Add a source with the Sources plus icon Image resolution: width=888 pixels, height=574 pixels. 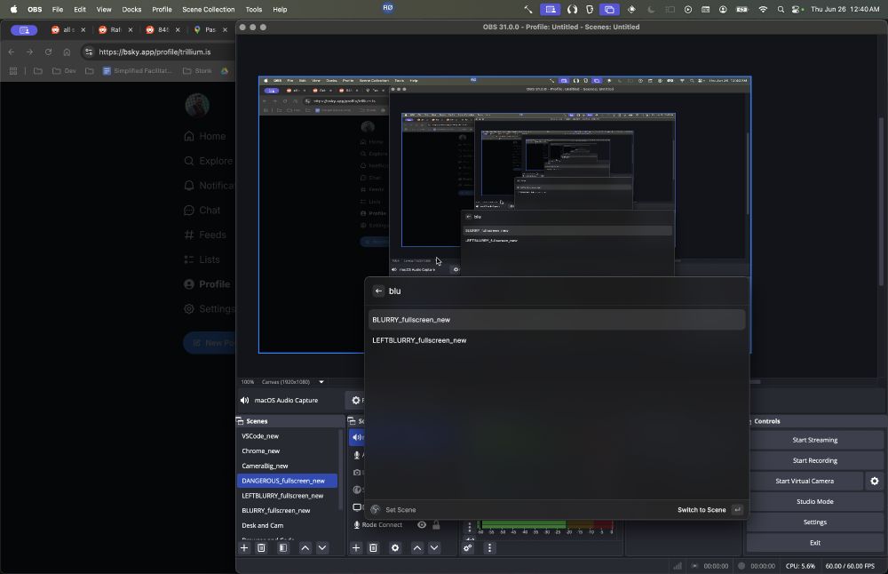[356, 548]
